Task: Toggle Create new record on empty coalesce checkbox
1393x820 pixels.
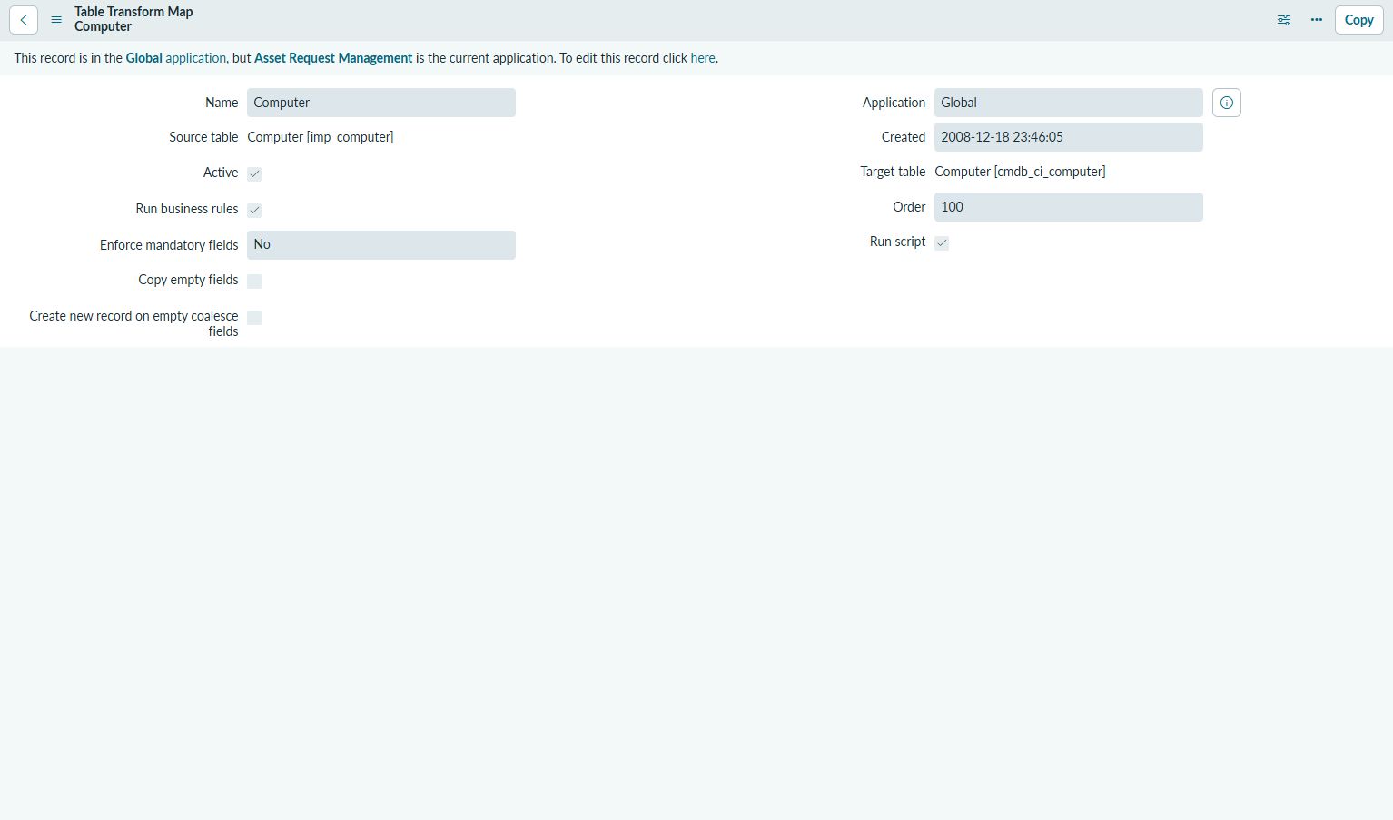Action: coord(254,318)
